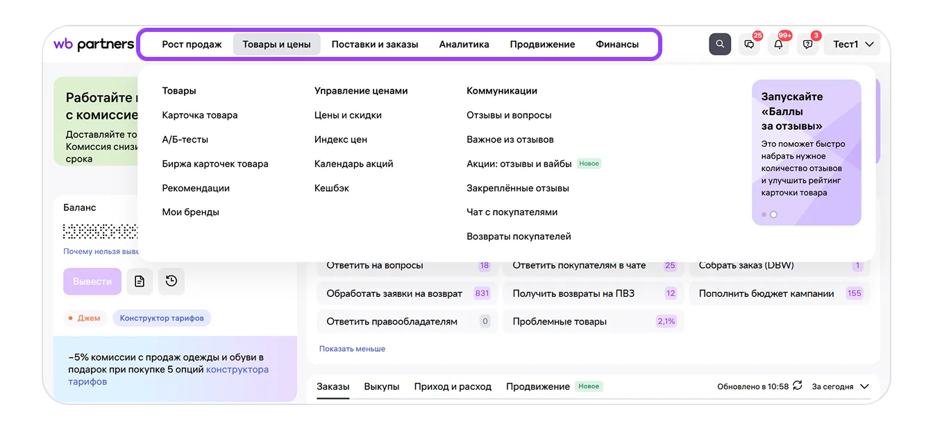Open Возвраты покупателей entry
The image size is (933, 430).
click(519, 237)
